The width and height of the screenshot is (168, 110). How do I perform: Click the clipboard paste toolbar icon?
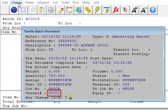click(42, 10)
